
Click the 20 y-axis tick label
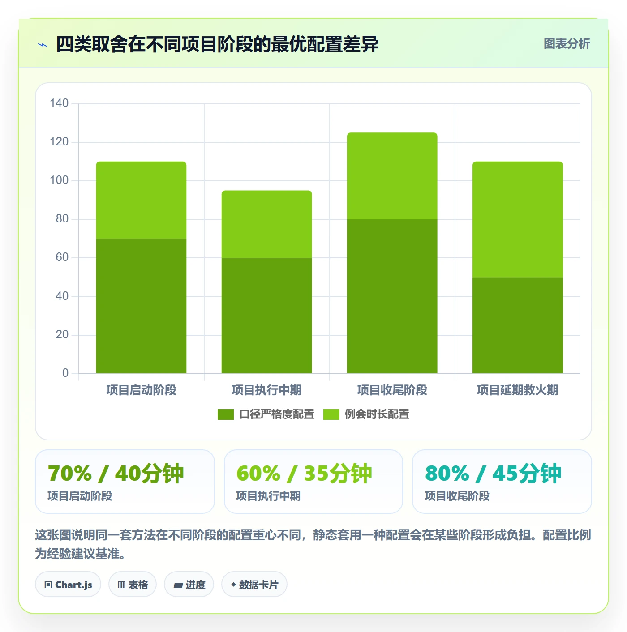pos(62,335)
